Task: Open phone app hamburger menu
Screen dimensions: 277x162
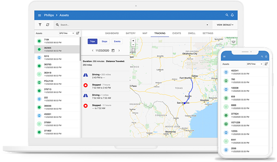Action: (224, 57)
